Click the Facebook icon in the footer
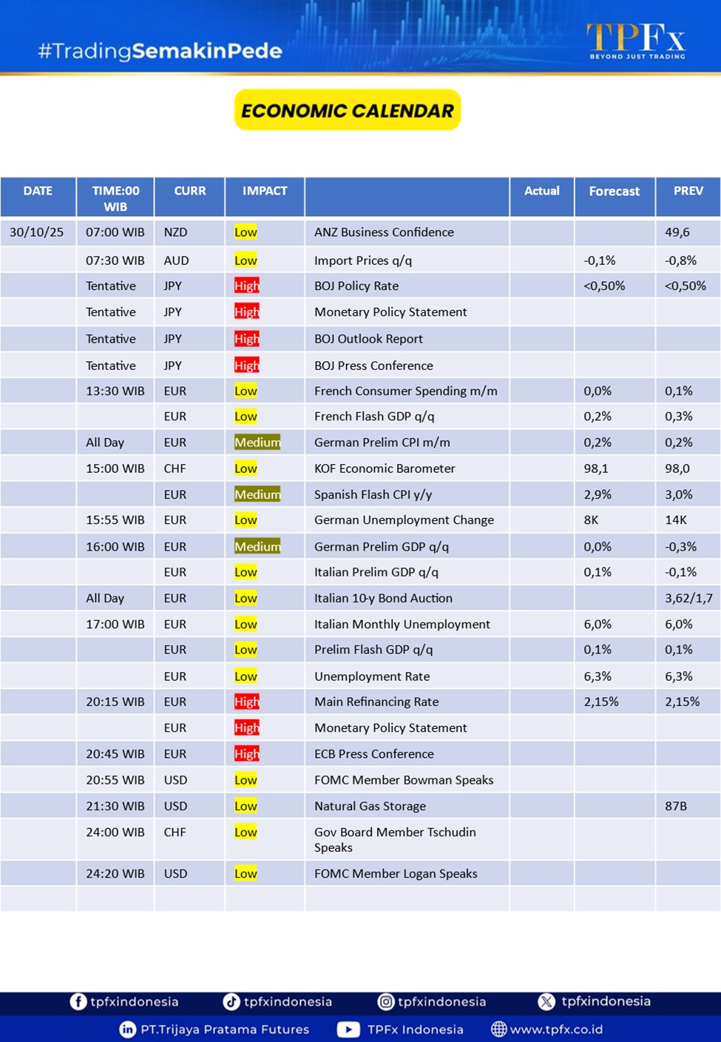 point(78,1001)
